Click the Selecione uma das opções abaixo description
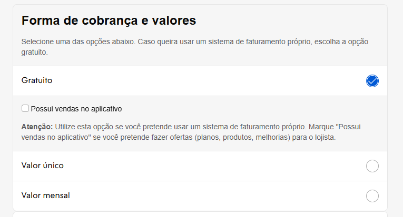Screen dimensions: 403x217 (x=79, y=42)
